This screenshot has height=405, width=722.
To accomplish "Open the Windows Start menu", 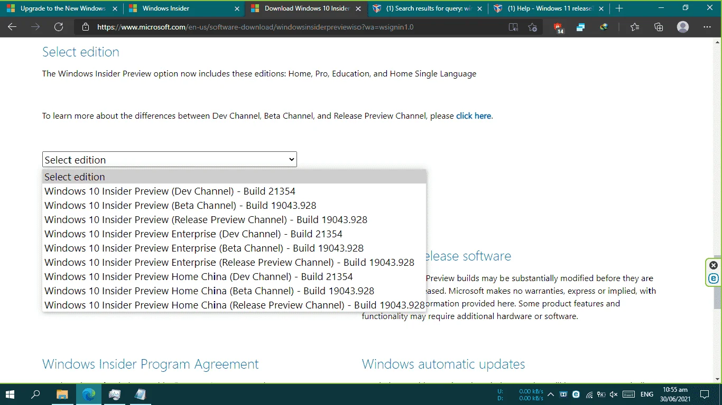I will coord(10,394).
